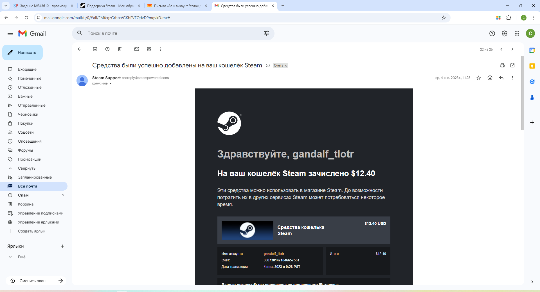Go back to the message list
Image resolution: width=540 pixels, height=292 pixels.
(79, 49)
